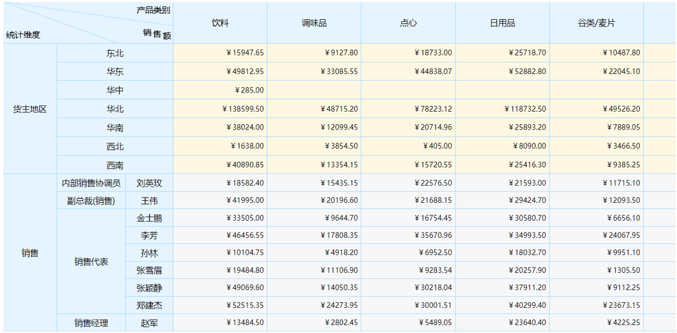Click employee 郑建杰 name cell
This screenshot has height=333, width=677.
[149, 305]
